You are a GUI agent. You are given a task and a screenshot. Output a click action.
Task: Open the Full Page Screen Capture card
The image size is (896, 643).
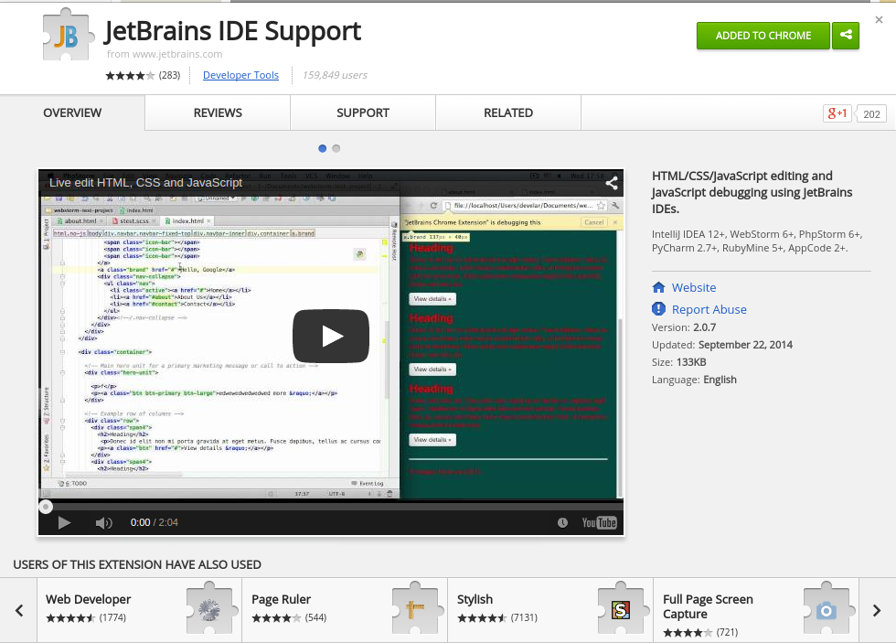point(757,610)
